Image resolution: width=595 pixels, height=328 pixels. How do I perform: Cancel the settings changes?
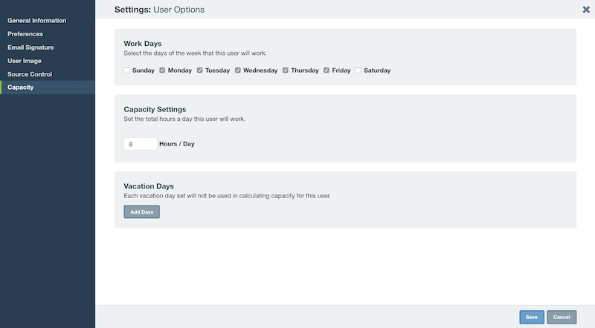(562, 317)
